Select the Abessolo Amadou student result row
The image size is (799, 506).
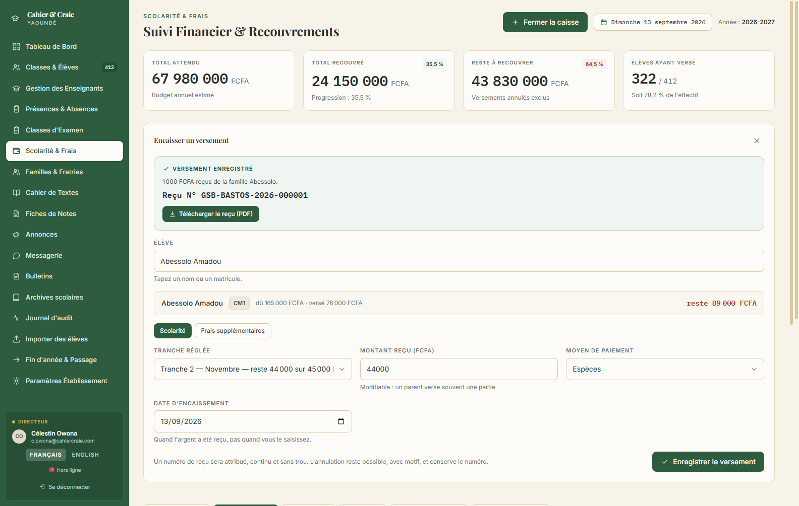[x=459, y=303]
